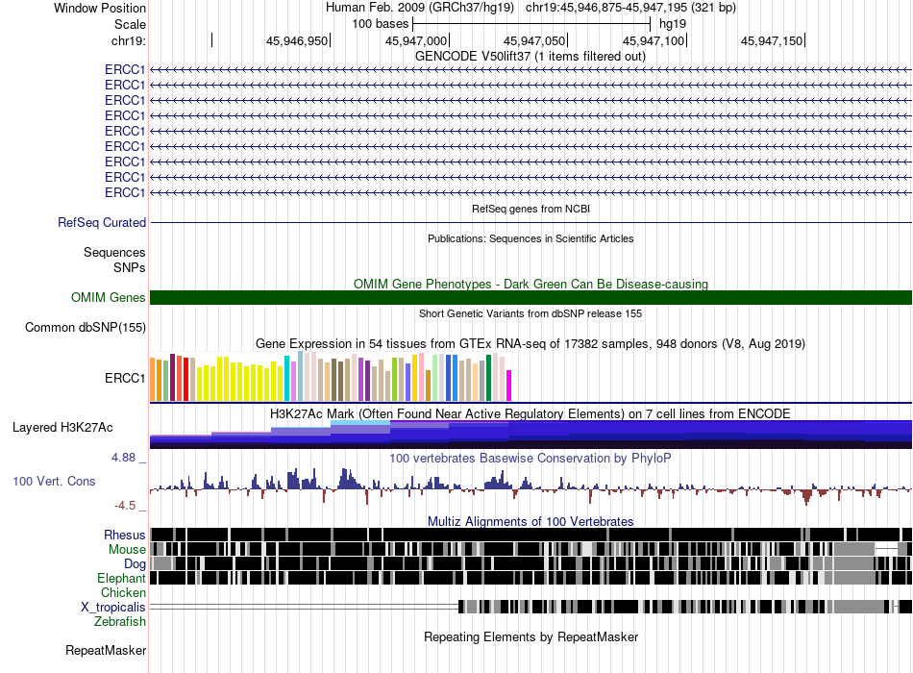Click the chr19: ruler label

129,40
